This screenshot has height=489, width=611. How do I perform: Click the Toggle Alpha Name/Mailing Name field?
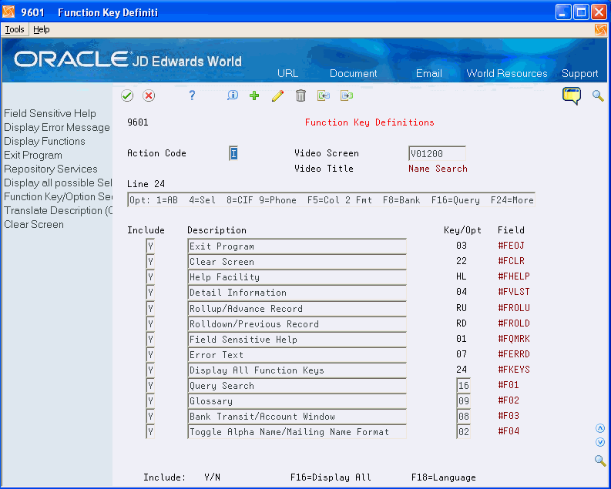[297, 432]
